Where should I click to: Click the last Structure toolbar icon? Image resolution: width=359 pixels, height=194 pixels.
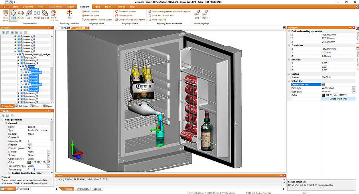[26, 33]
